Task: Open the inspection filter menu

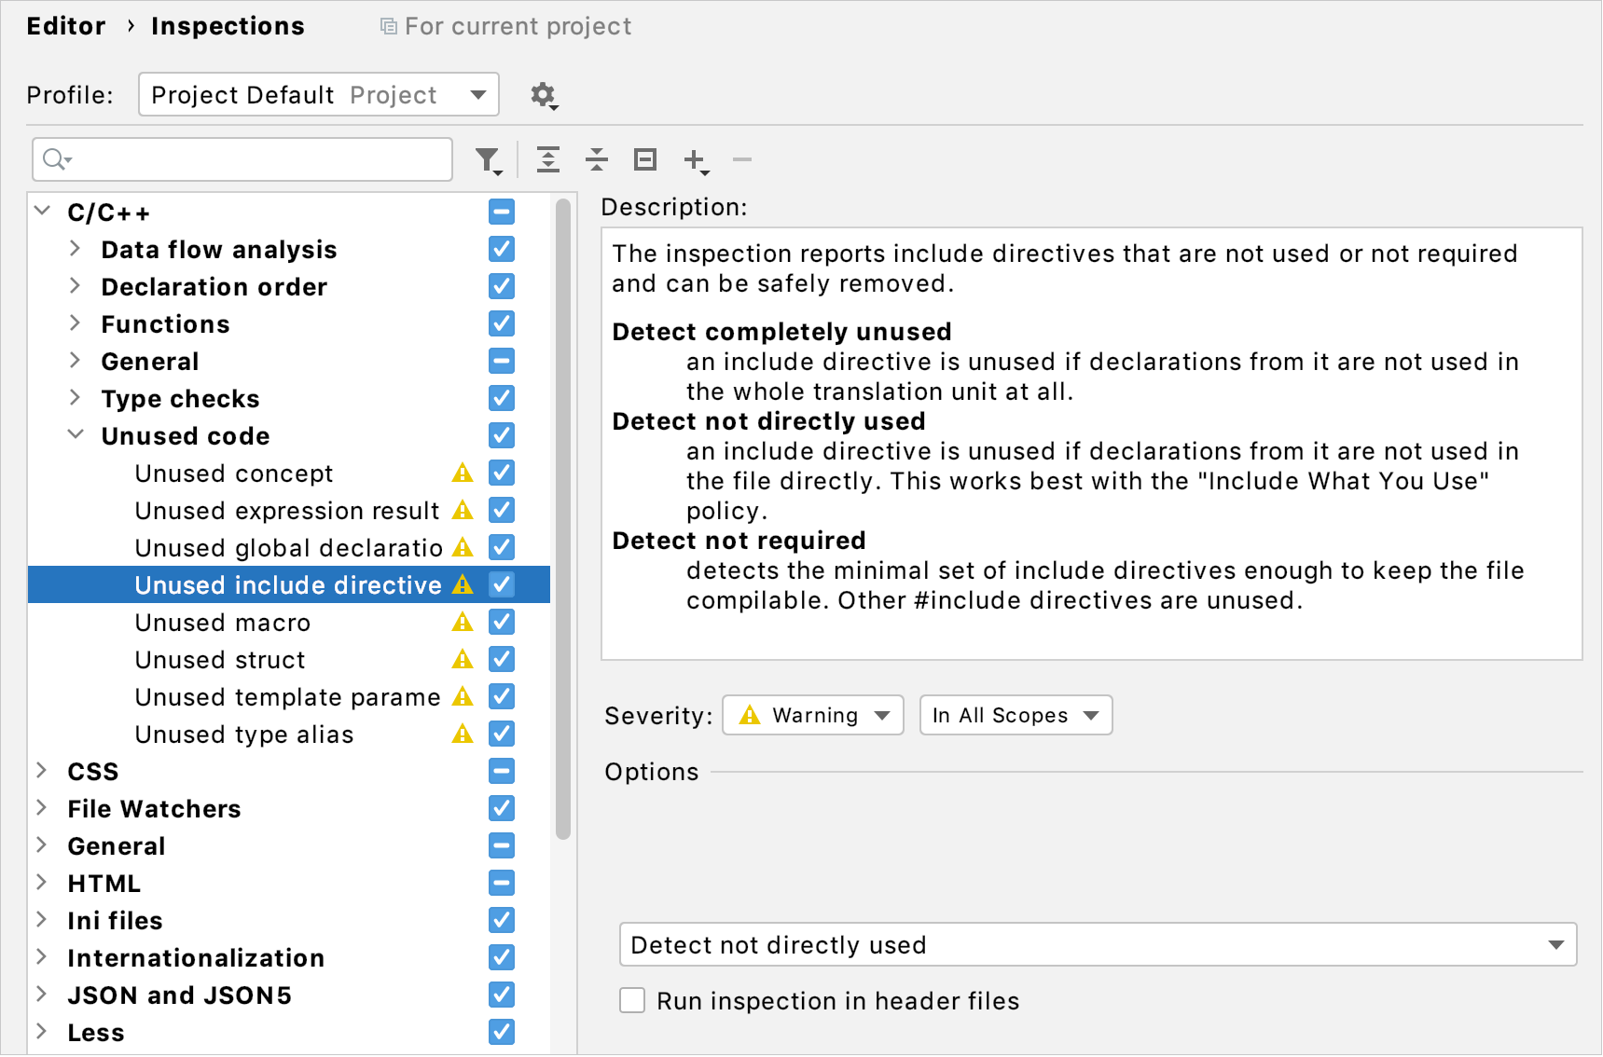Action: (x=487, y=159)
